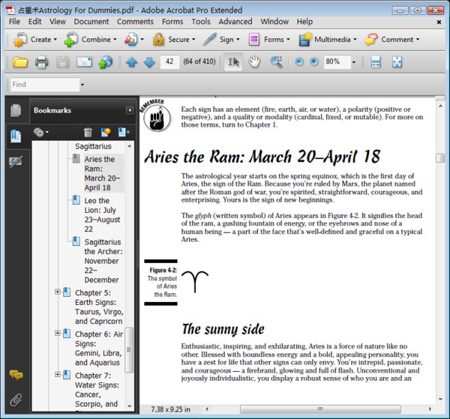
Task: Open Leo the Lion bookmark
Action: point(102,215)
